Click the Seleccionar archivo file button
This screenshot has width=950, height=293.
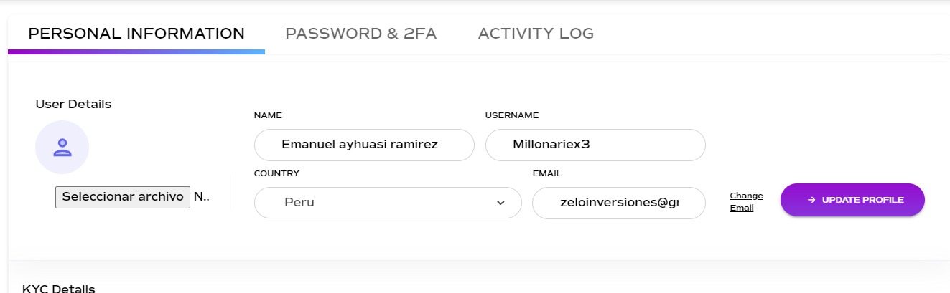point(123,197)
